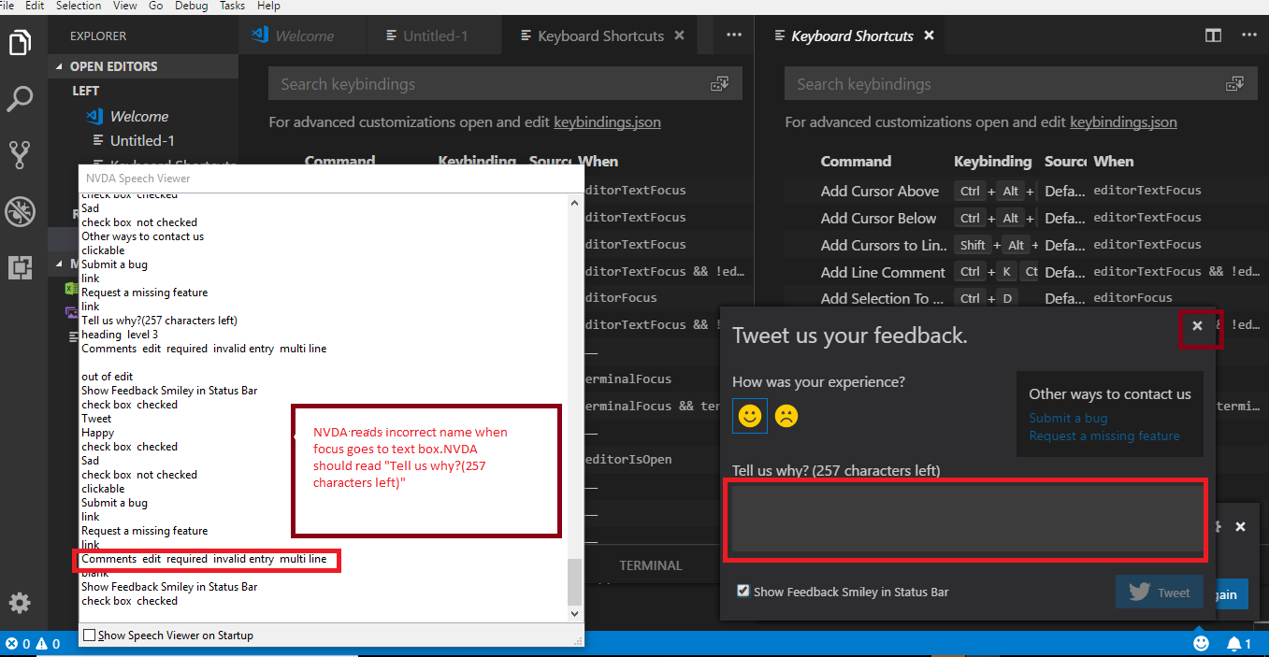This screenshot has width=1269, height=657.
Task: Open the Extensions view
Action: [x=20, y=268]
